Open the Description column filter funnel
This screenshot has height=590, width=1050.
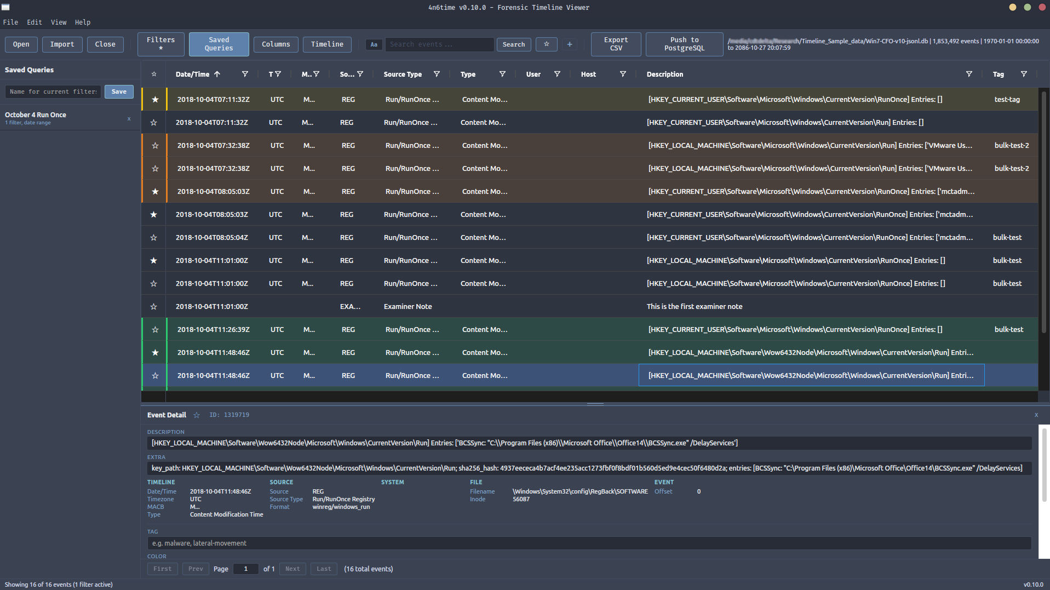pos(968,74)
